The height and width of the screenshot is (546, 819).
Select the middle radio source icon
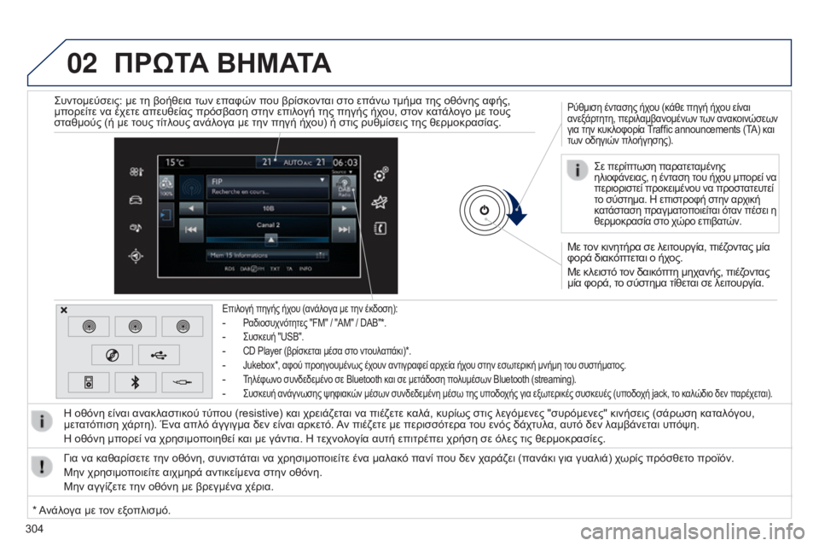point(136,327)
